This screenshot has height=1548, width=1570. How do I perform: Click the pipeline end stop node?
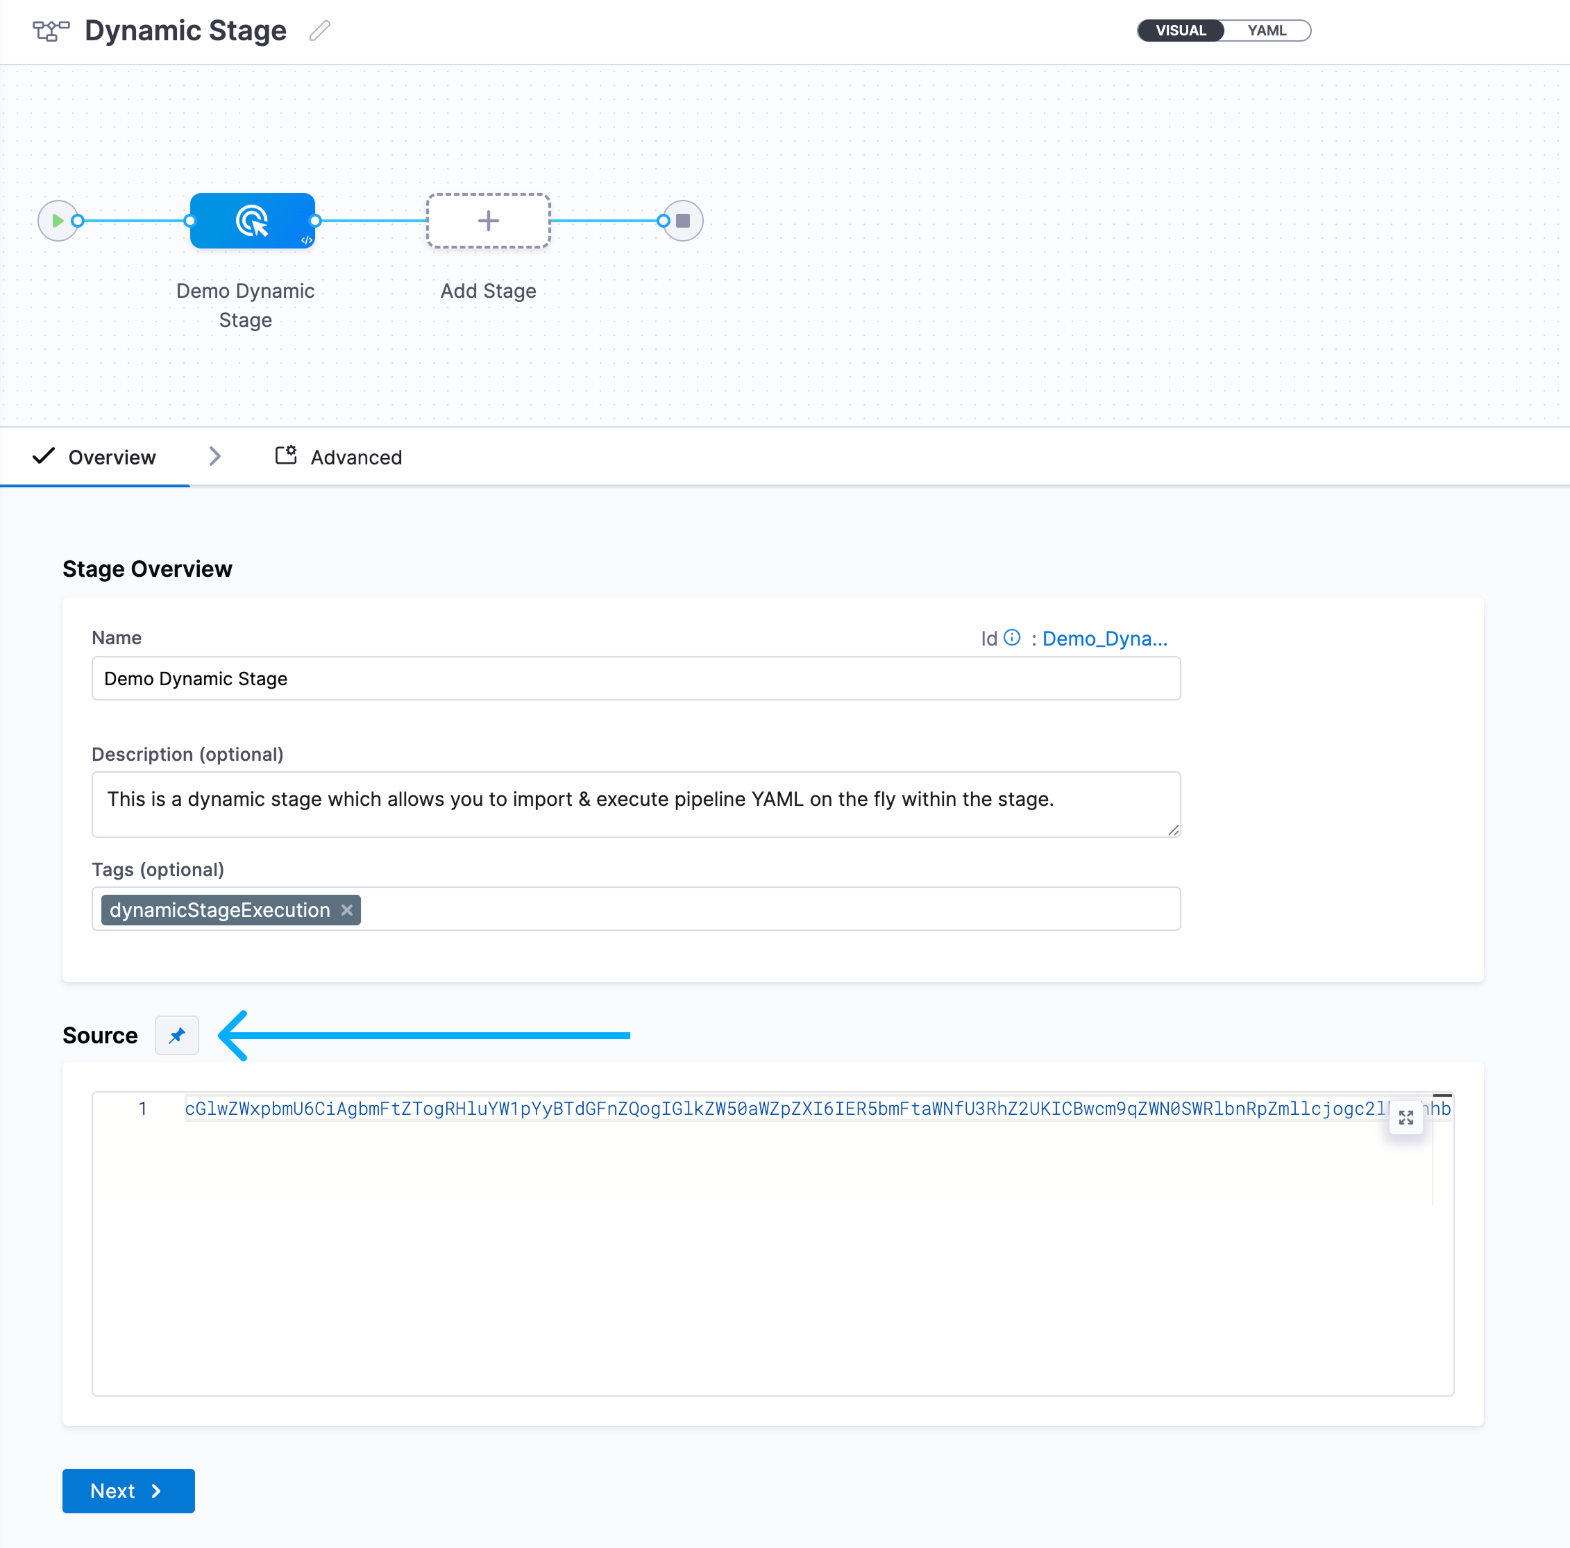click(682, 220)
